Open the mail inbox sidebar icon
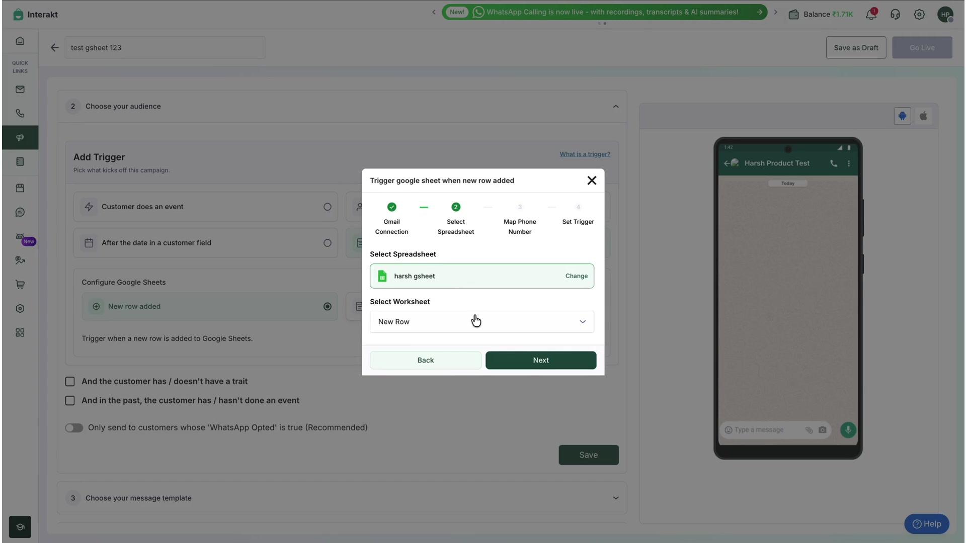The width and height of the screenshot is (966, 543). [x=20, y=89]
